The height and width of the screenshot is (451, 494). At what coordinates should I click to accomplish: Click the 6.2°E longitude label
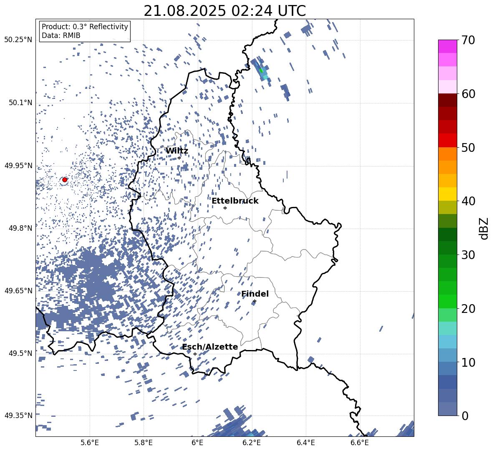(x=252, y=443)
